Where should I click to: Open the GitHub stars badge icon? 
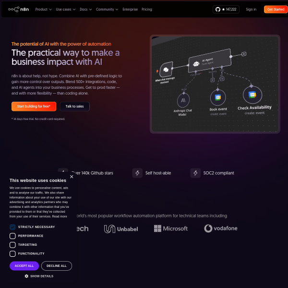click(x=217, y=10)
